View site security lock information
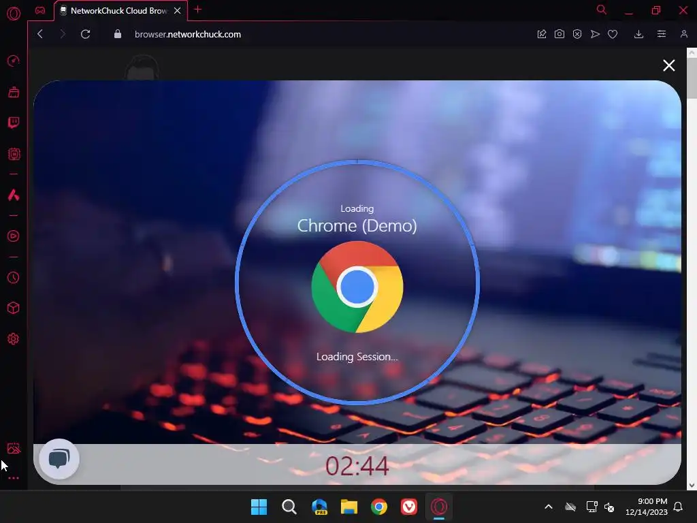Viewport: 697px width, 523px height. click(117, 34)
